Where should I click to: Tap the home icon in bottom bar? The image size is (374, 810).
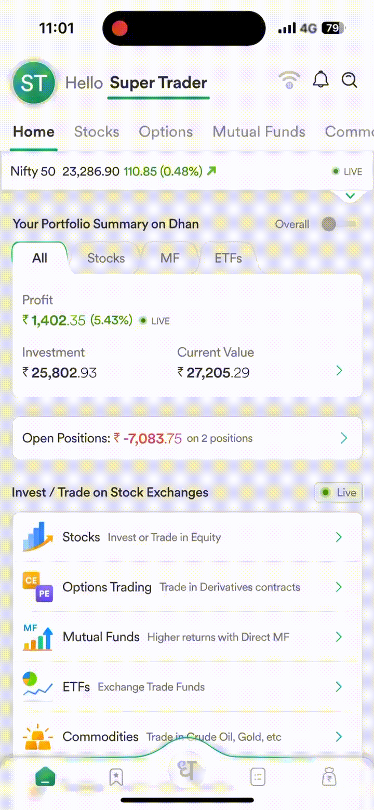[x=45, y=777]
